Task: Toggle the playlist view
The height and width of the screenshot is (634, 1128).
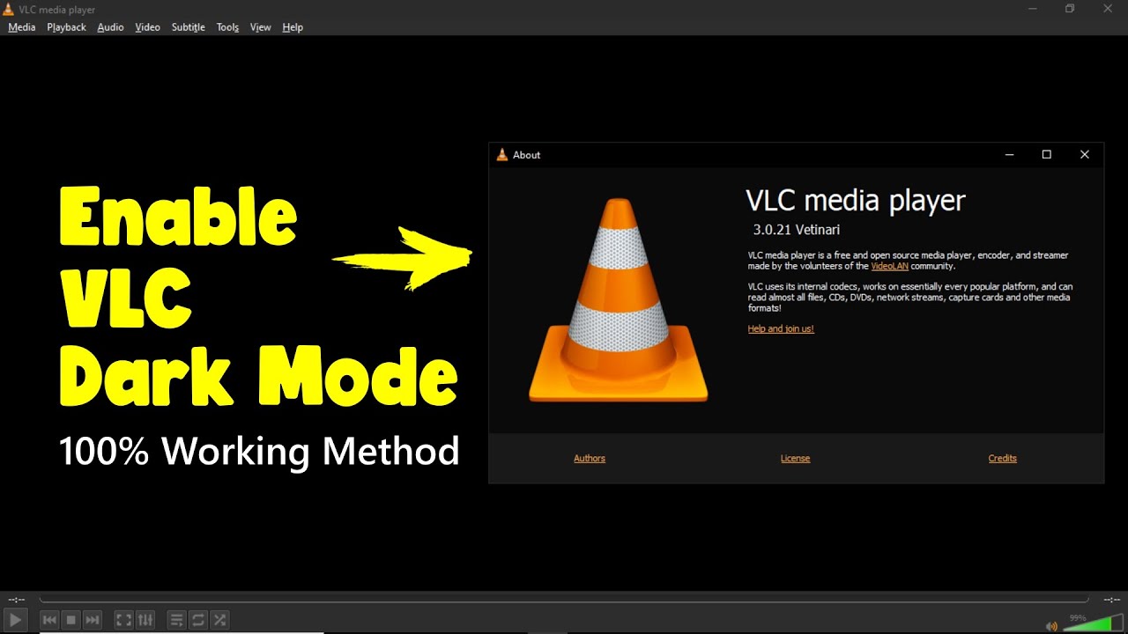Action: (177, 620)
